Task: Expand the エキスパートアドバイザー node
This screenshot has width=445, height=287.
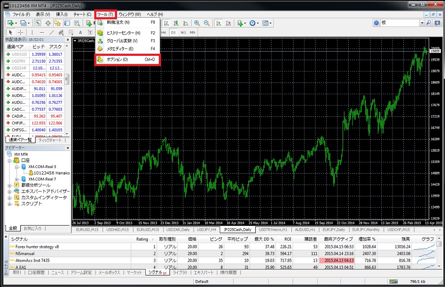Action: point(9,192)
